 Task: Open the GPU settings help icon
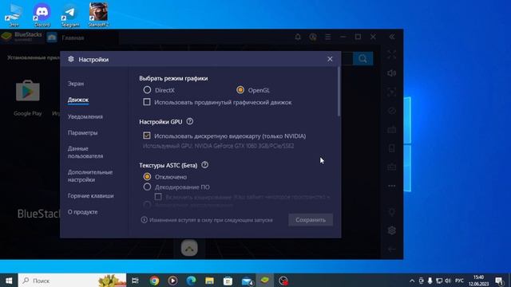pyautogui.click(x=190, y=121)
